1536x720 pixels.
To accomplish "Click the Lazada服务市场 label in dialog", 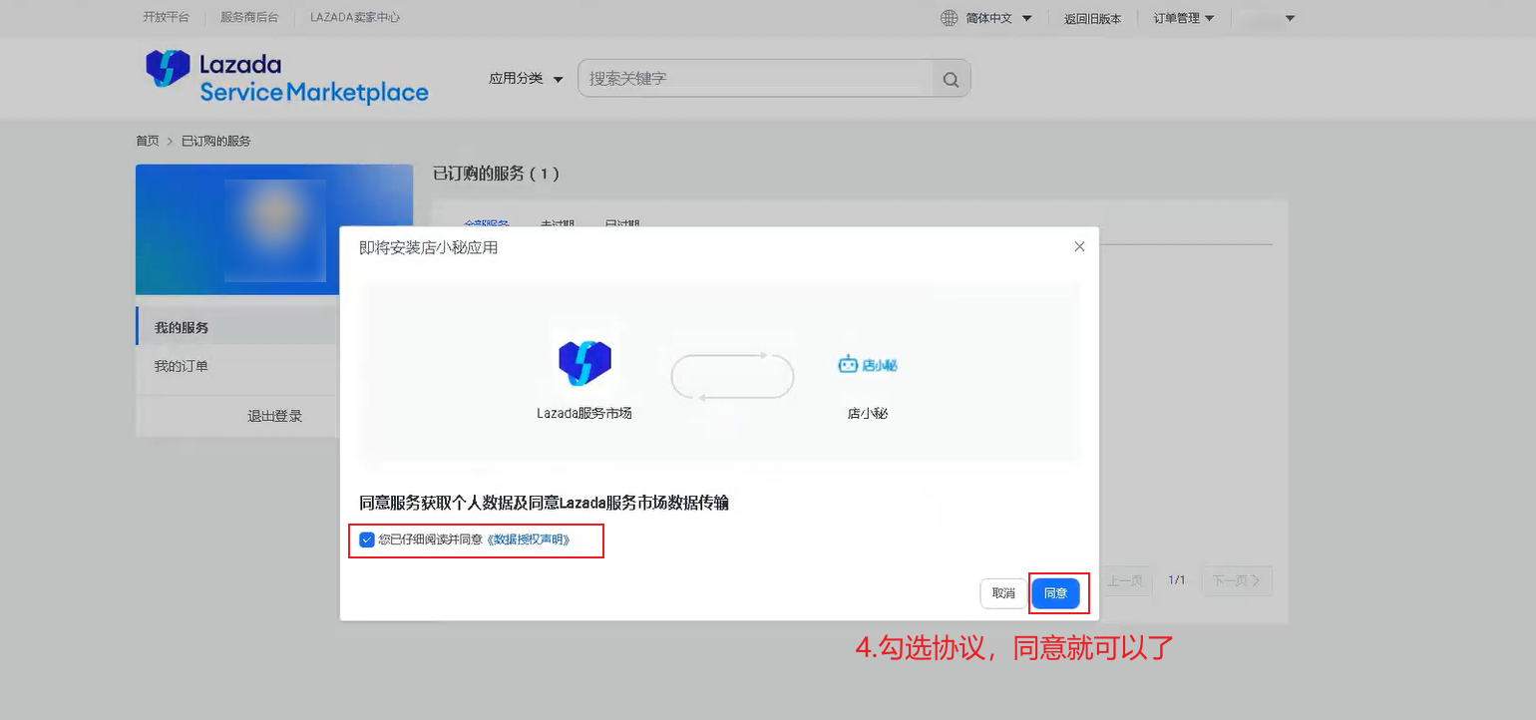I will (x=584, y=413).
